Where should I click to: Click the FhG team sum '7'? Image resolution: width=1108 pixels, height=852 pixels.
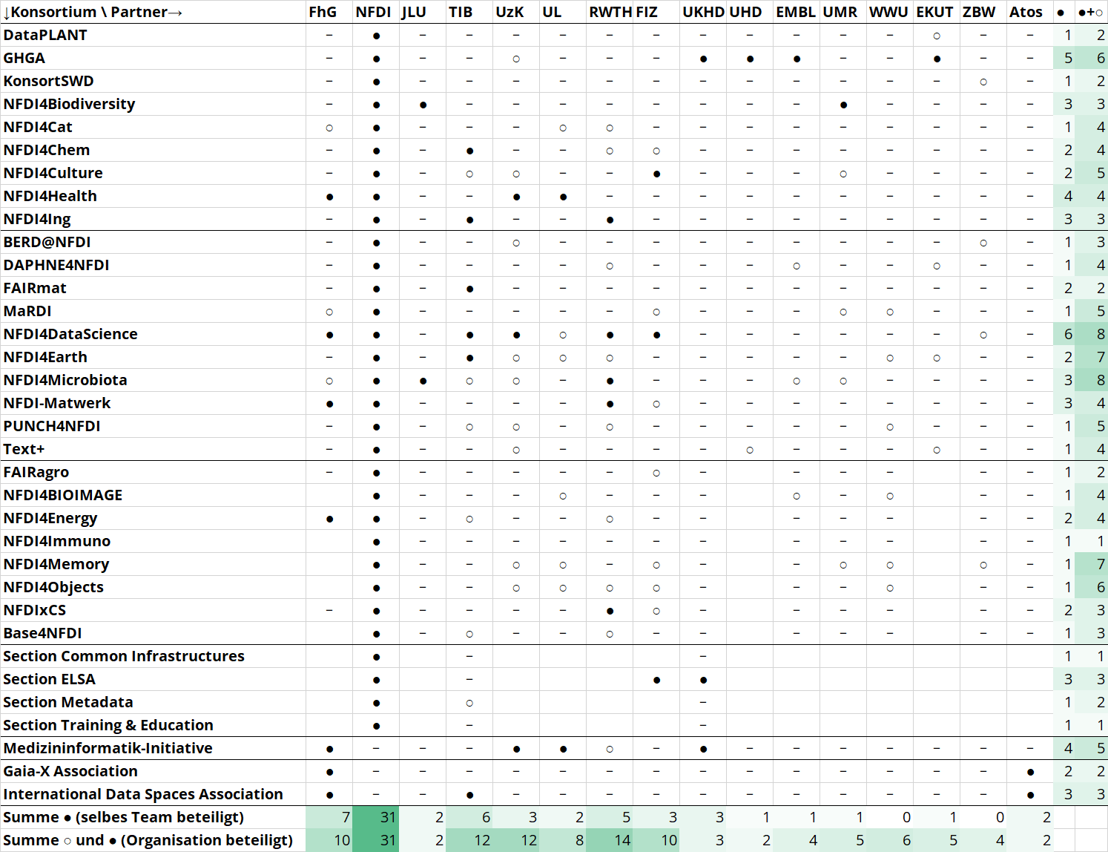pos(329,817)
